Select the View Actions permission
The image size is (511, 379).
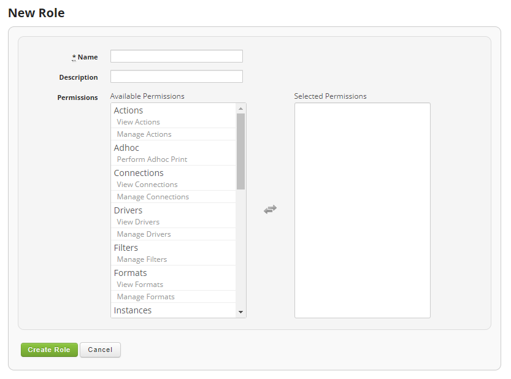[139, 122]
